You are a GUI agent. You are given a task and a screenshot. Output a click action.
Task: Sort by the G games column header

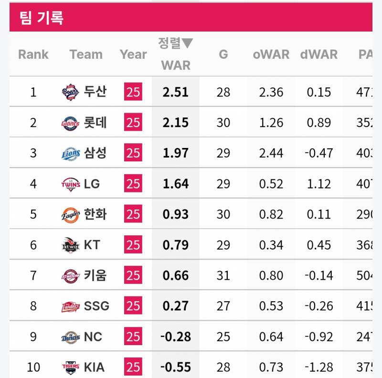pos(223,54)
